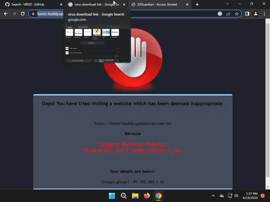Click the ESET thumbnail in tab preview
This screenshot has width=270, height=202.
(106, 32)
